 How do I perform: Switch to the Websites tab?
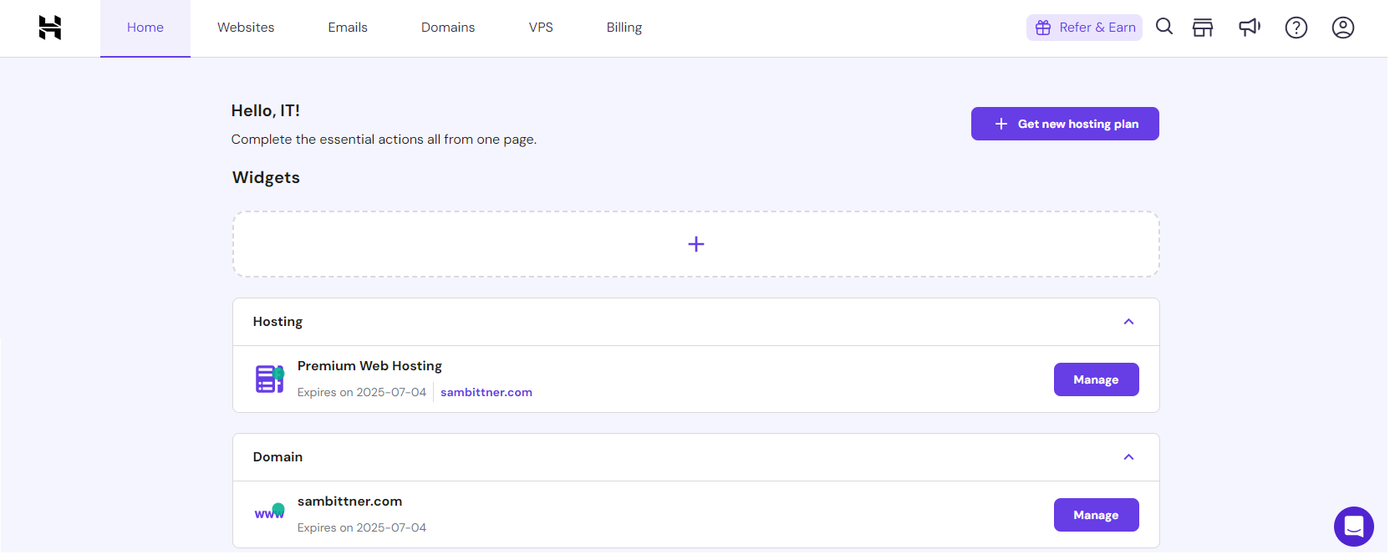[x=246, y=28]
